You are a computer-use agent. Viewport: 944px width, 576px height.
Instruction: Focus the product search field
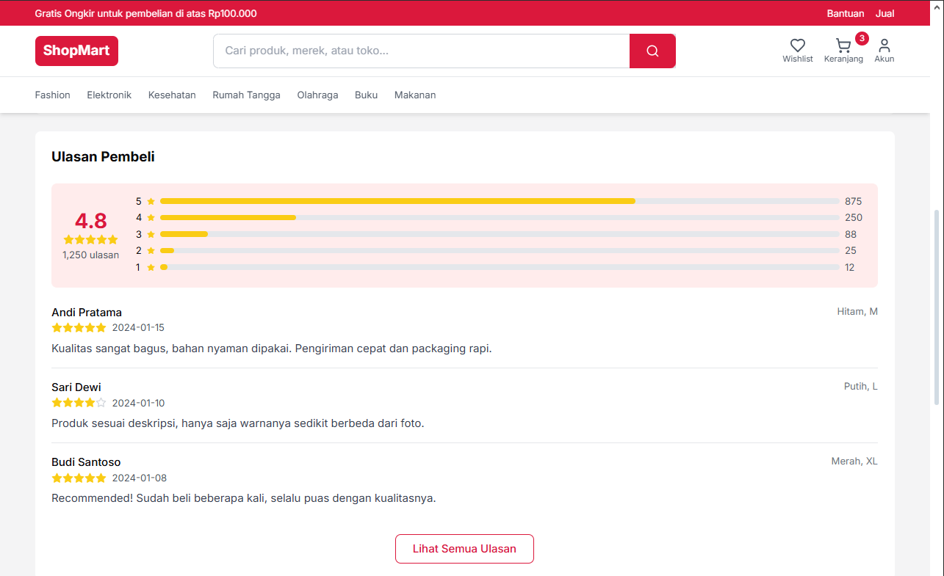[x=421, y=51]
